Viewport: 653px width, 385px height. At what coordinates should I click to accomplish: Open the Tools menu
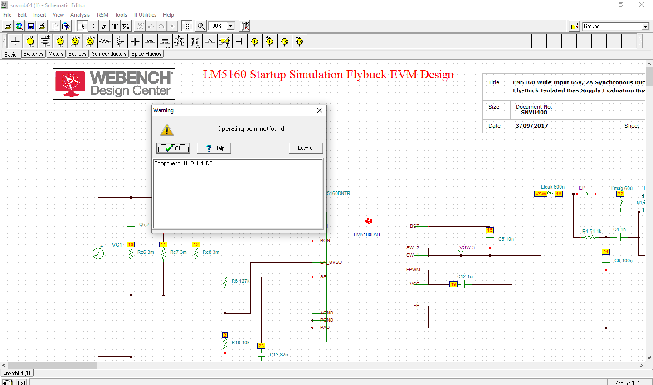point(121,15)
